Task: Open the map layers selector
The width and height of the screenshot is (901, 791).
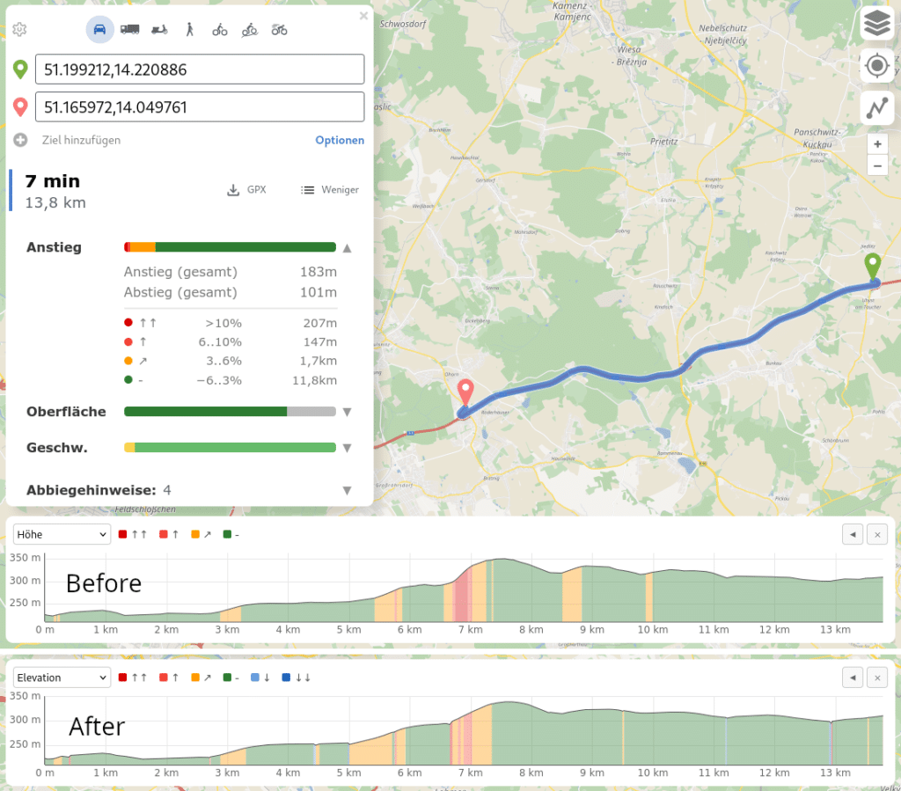Action: [876, 24]
